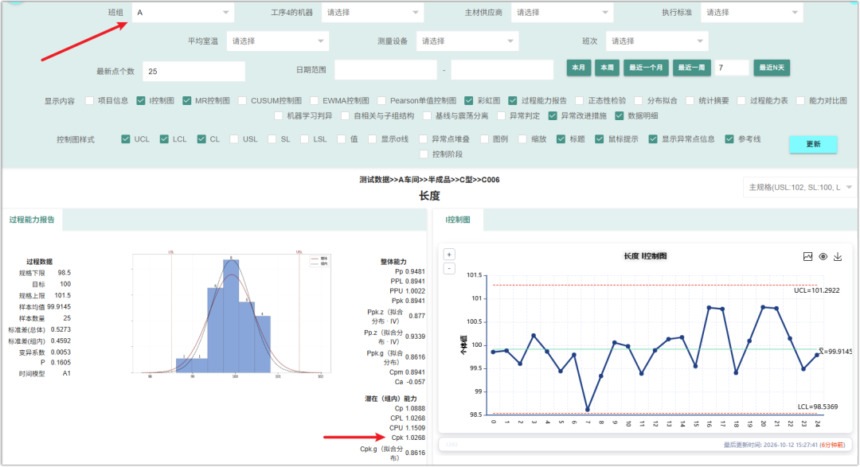The image size is (860, 467).
Task: Expand the 工序4的机器 dropdown
Action: pyautogui.click(x=373, y=13)
